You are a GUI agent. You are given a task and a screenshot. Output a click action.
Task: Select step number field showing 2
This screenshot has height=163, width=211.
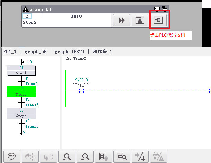tap(27, 16)
